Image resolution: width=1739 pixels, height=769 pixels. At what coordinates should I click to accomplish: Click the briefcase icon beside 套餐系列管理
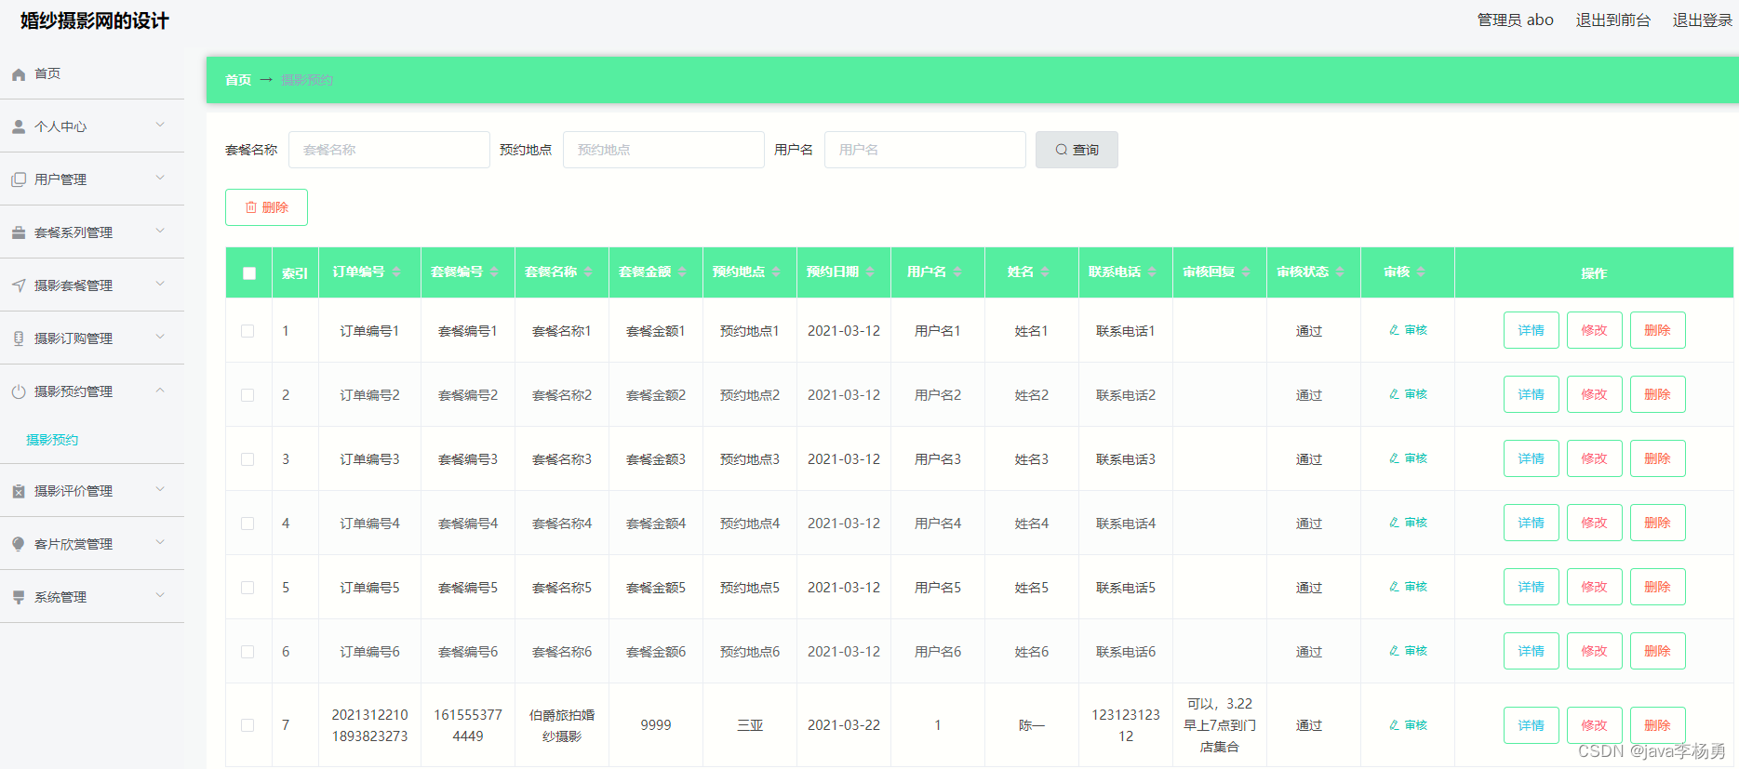pyautogui.click(x=19, y=232)
